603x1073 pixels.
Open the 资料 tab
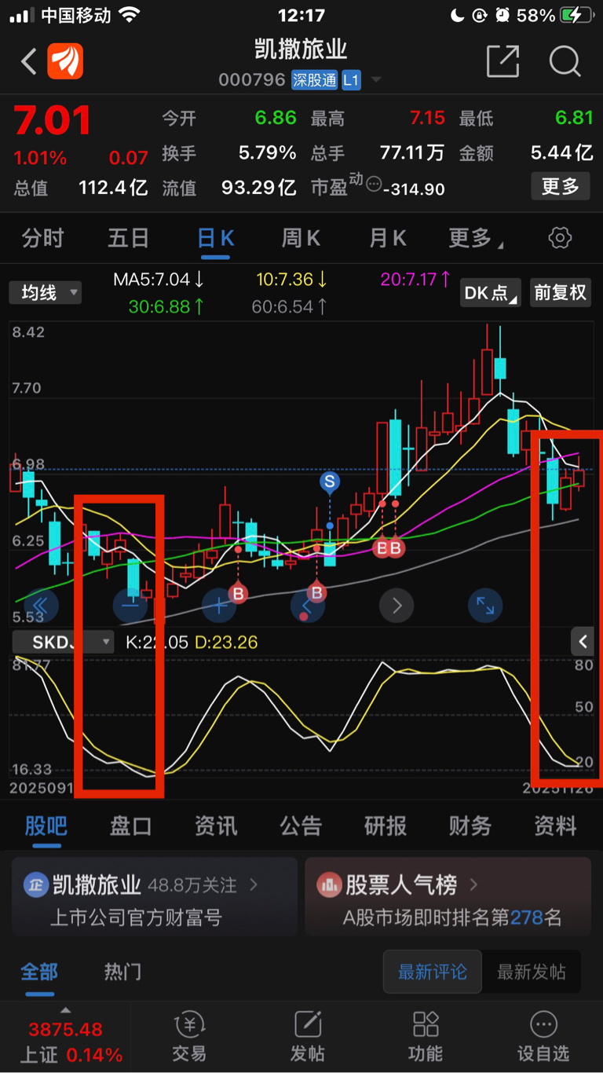(x=555, y=826)
